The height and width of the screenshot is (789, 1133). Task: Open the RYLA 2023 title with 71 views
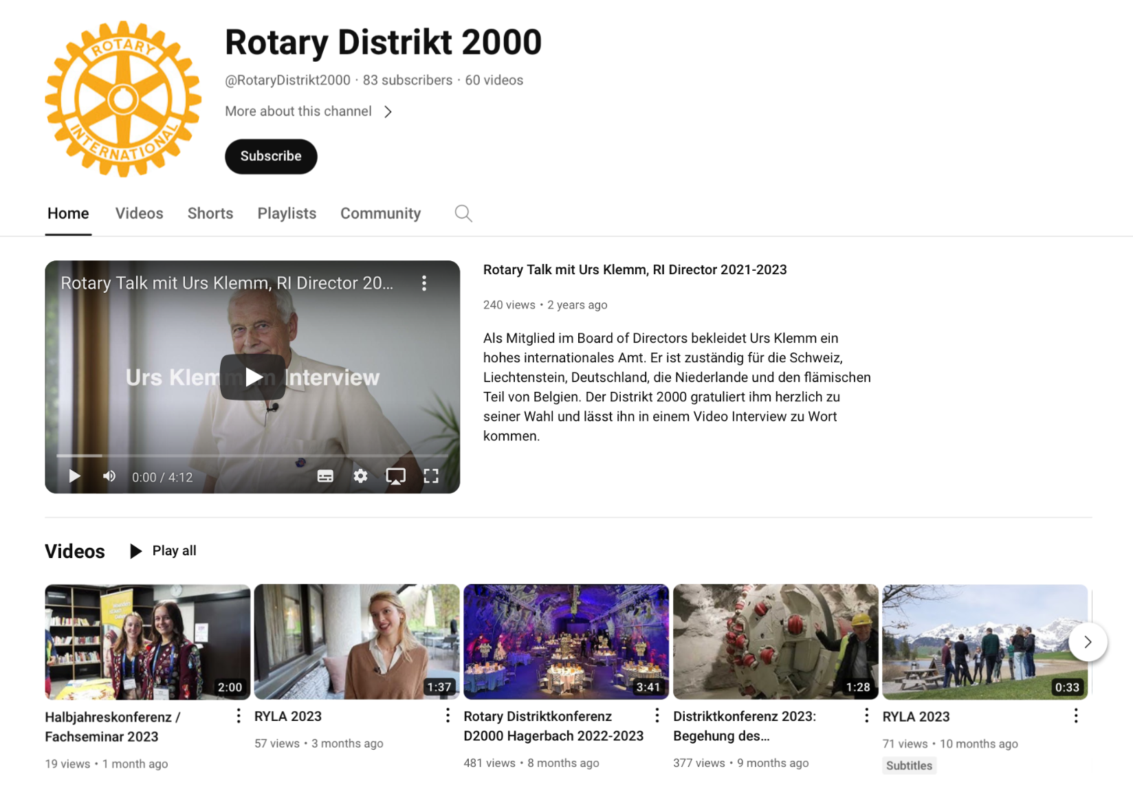point(916,717)
